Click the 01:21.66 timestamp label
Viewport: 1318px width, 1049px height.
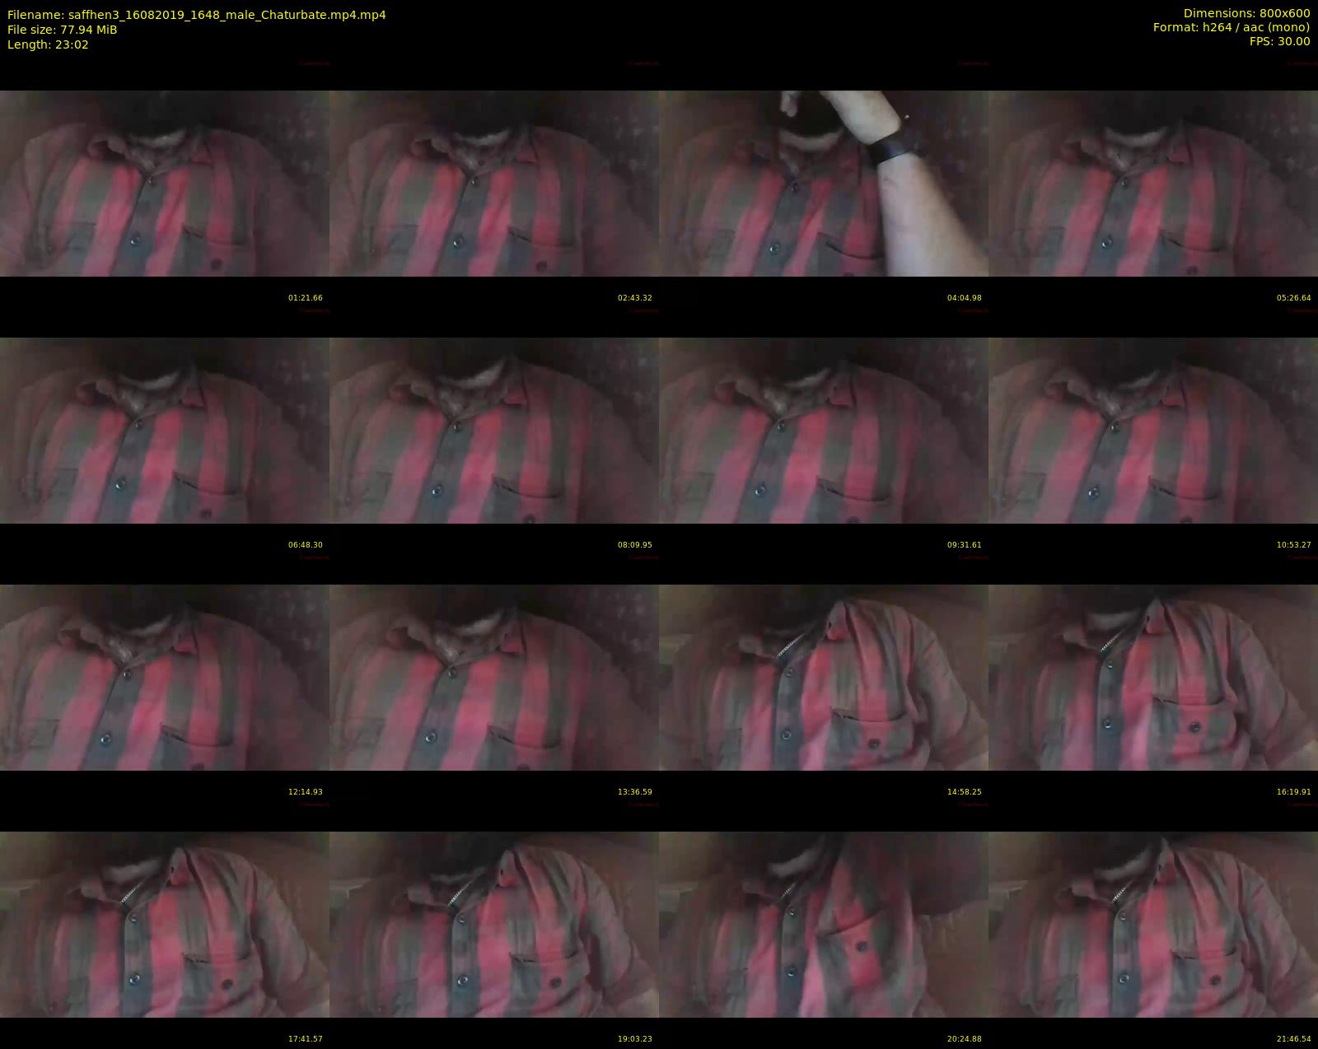[x=306, y=298]
